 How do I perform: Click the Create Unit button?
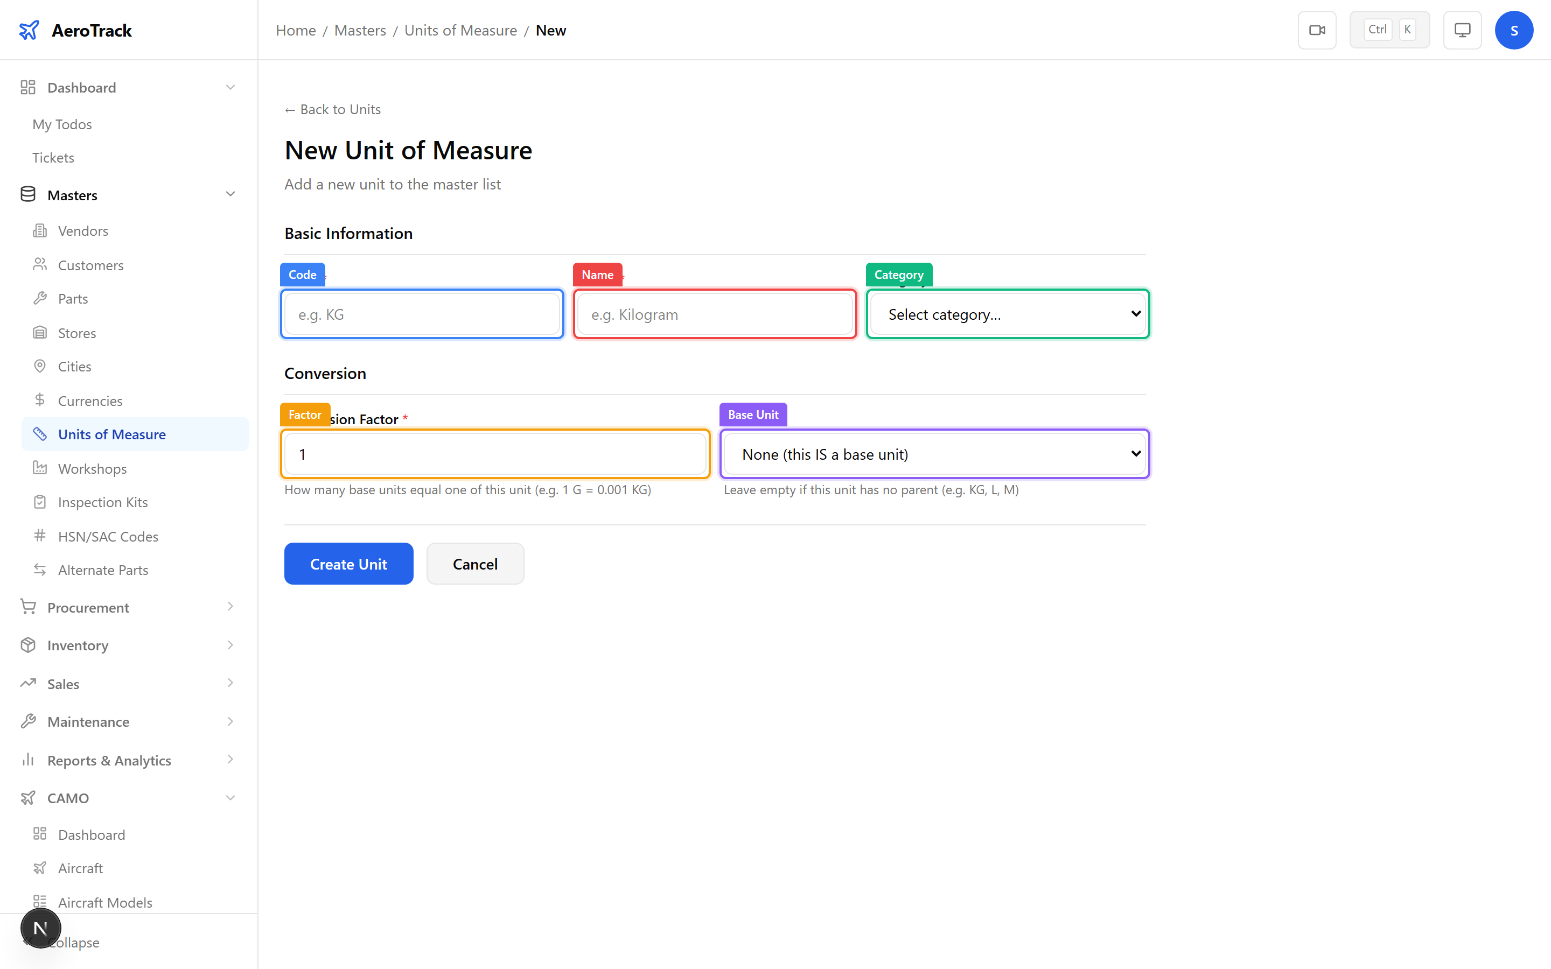[x=348, y=563]
